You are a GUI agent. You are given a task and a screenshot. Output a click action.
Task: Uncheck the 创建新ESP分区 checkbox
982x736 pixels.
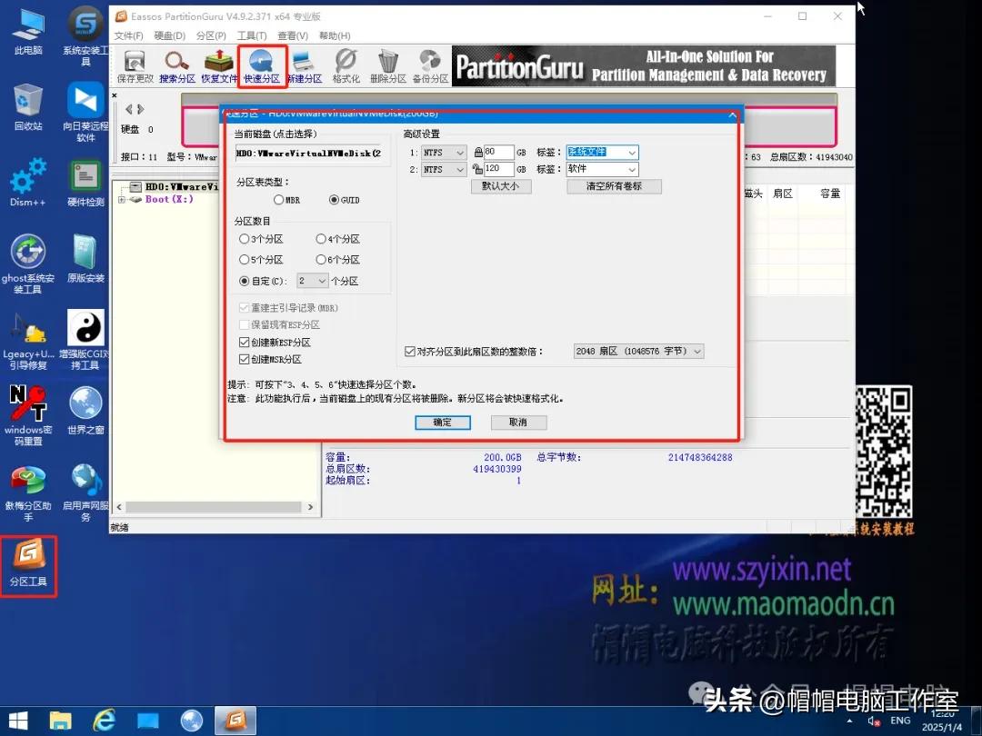(x=244, y=343)
